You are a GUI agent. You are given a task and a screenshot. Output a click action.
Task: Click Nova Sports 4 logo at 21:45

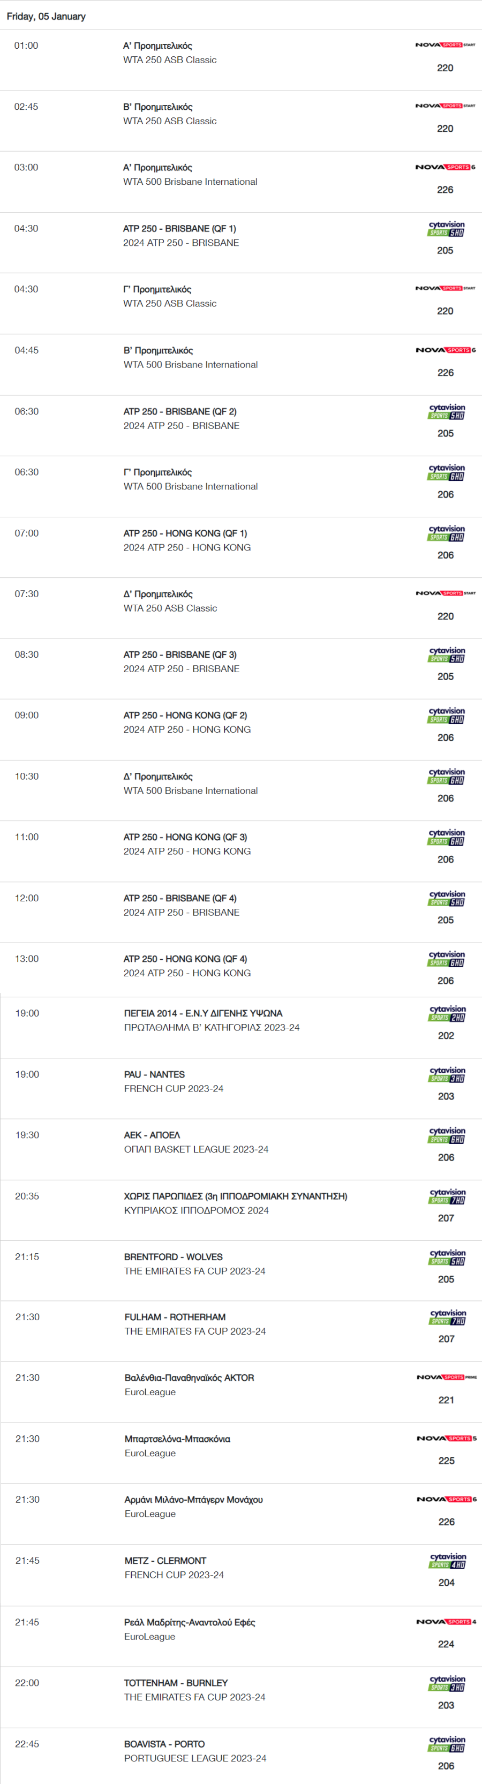(446, 1621)
